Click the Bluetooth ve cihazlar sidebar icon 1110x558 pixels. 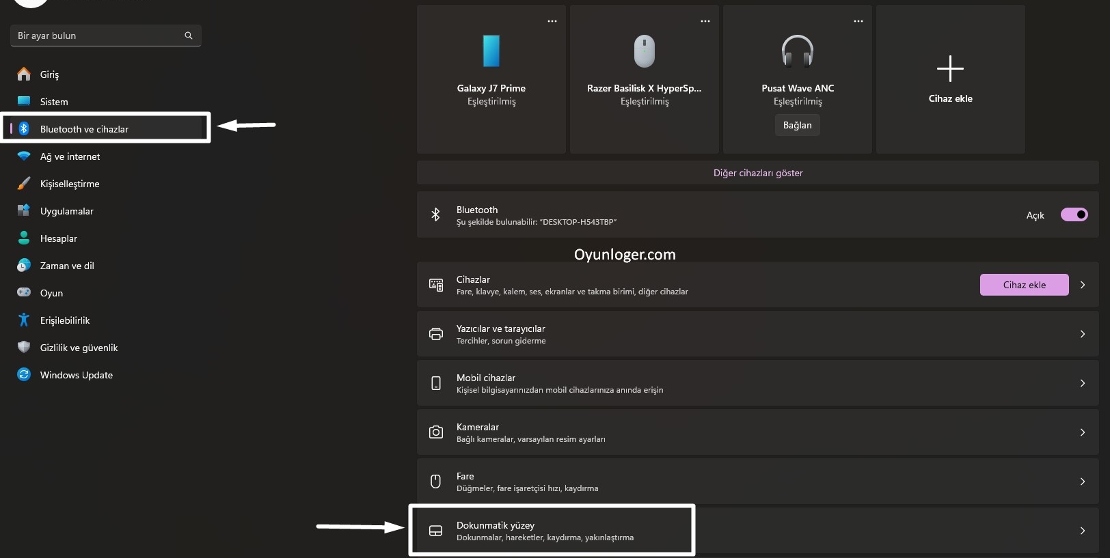(24, 128)
